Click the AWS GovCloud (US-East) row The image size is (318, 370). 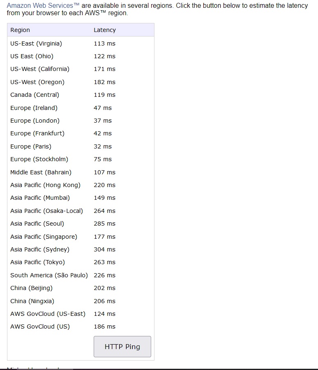(81, 314)
